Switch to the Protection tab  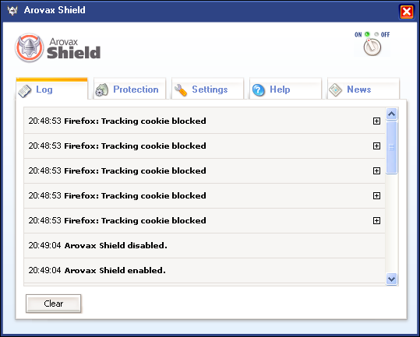click(130, 89)
